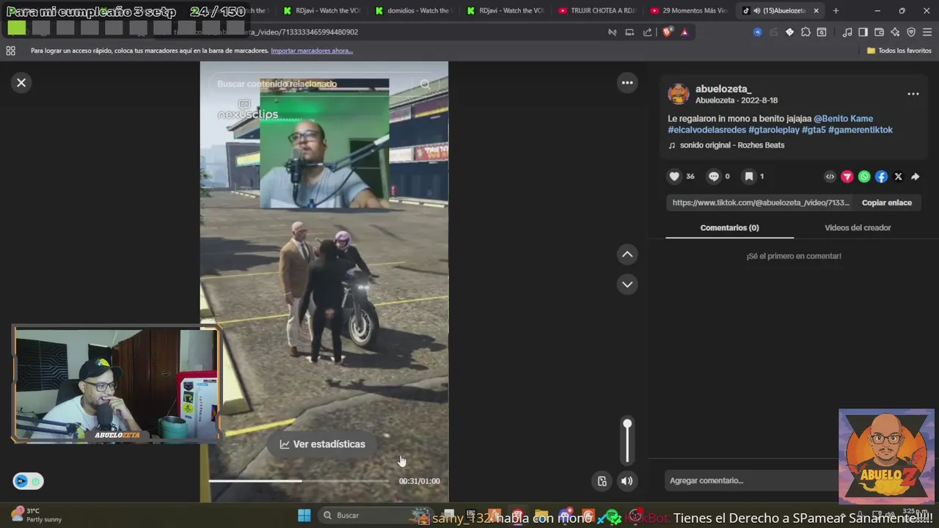Open the Leo AI sparkle icon
The width and height of the screenshot is (939, 528).
pos(895,32)
